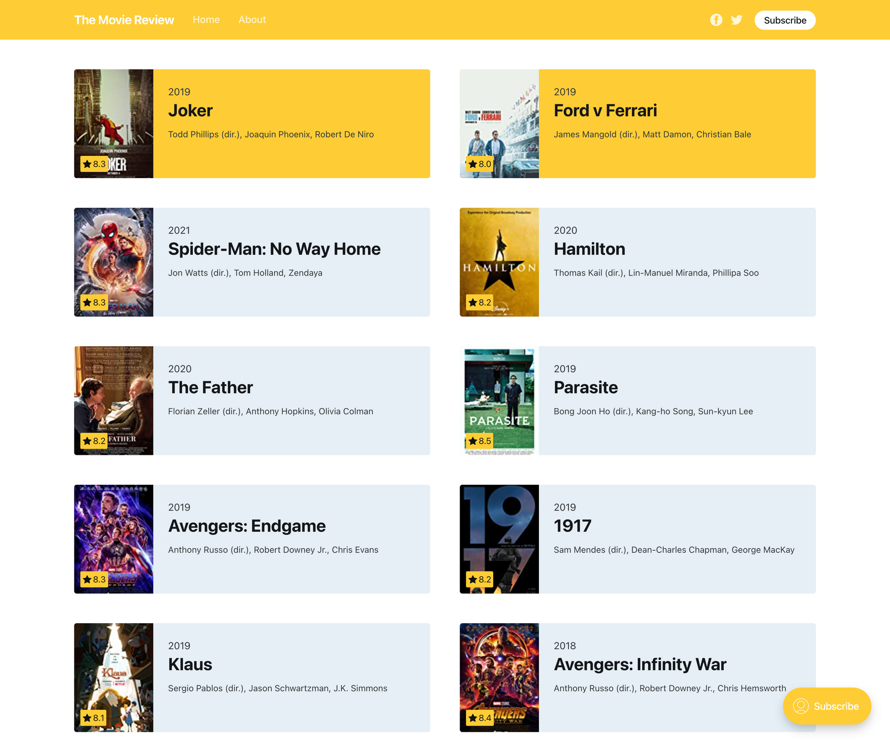Click the Ford v Ferrari movie card

pos(637,123)
